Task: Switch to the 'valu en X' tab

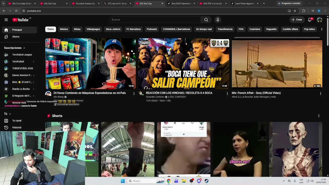Action: point(117,4)
